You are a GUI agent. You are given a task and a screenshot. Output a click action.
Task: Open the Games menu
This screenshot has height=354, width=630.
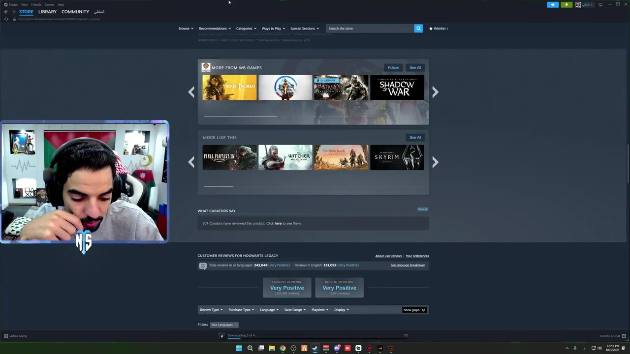[x=49, y=4]
